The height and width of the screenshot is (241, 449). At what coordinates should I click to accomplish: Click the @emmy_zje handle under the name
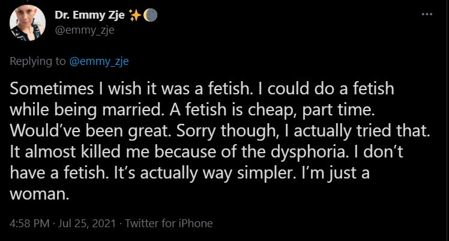85,31
